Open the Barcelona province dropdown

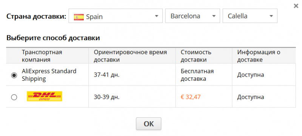coord(193,16)
